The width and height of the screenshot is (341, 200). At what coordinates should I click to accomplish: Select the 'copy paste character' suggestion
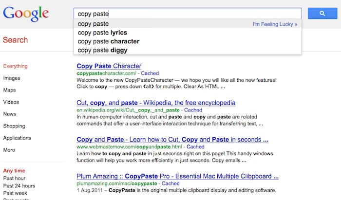(x=188, y=41)
